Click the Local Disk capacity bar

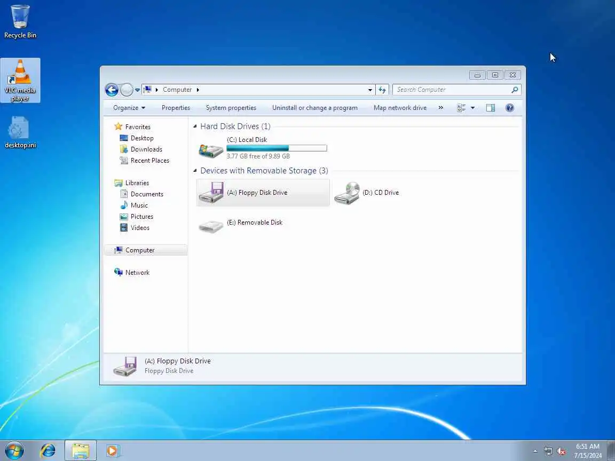[277, 148]
